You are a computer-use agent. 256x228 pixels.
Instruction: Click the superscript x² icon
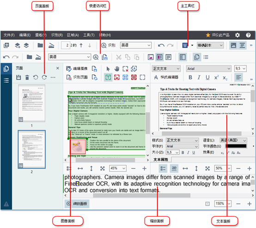(216, 77)
